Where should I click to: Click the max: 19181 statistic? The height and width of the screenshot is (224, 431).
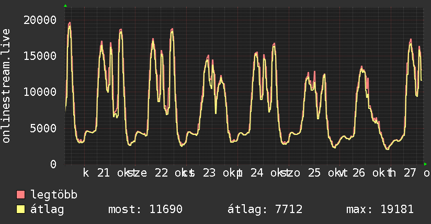[x=380, y=209]
